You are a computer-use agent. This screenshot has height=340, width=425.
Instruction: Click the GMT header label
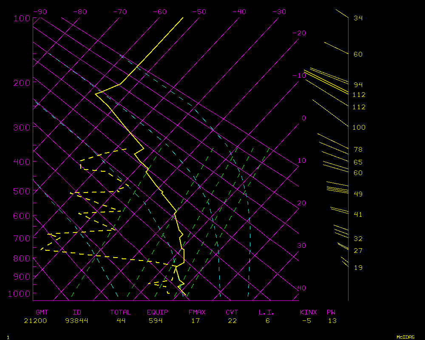pyautogui.click(x=42, y=312)
